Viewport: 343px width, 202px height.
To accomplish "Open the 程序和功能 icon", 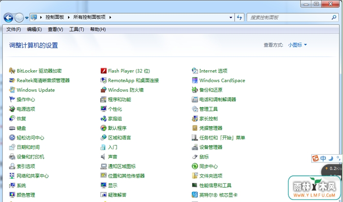I will [103, 99].
